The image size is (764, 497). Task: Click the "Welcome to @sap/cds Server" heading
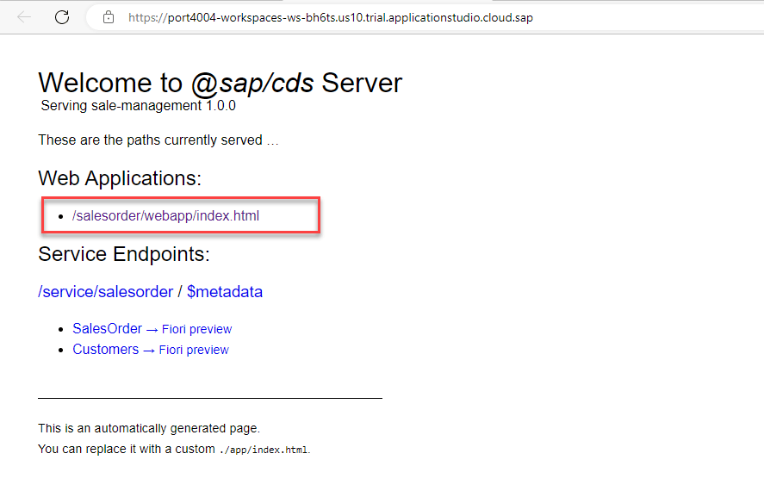(x=220, y=83)
